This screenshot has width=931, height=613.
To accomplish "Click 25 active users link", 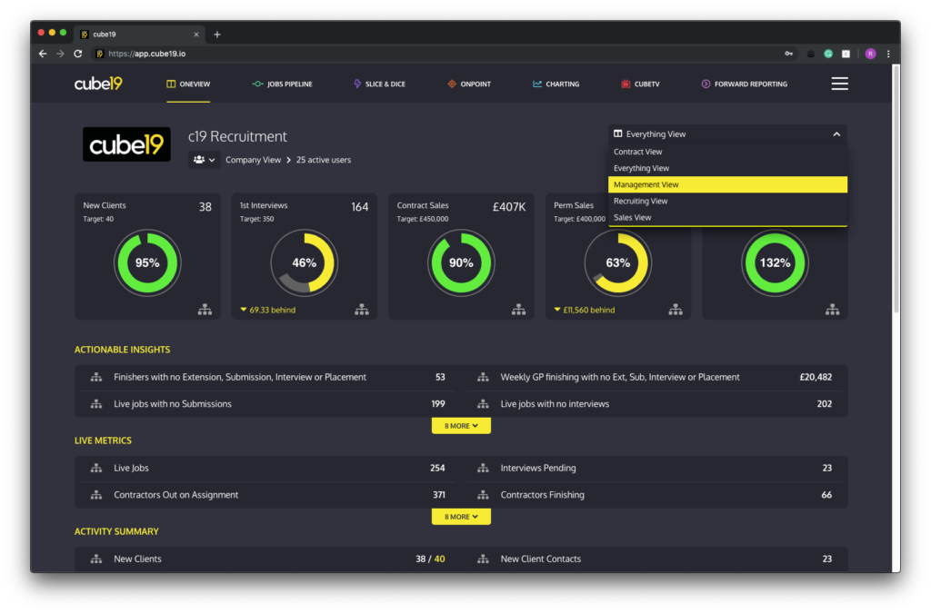I will (x=324, y=160).
